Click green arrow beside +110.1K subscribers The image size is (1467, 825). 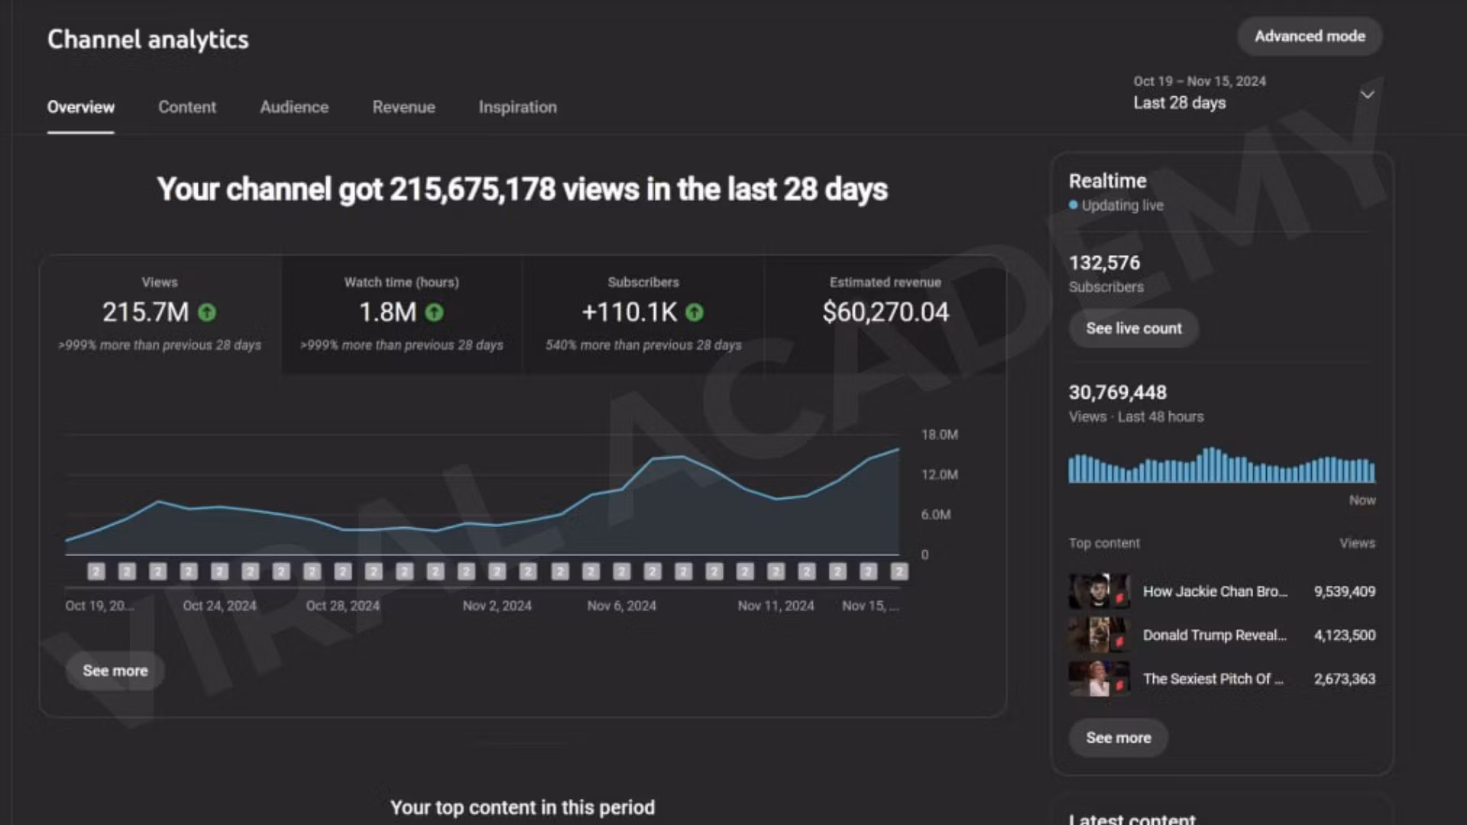coord(695,312)
